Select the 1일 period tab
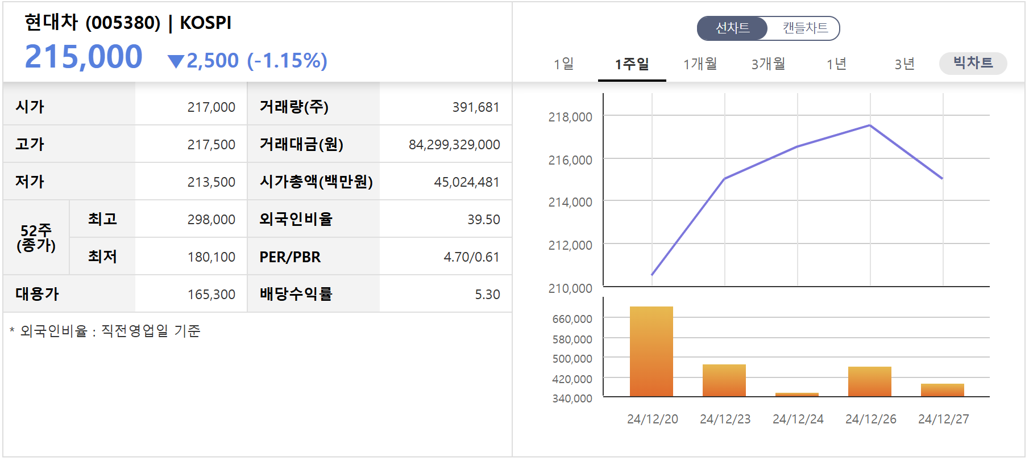 tap(563, 64)
